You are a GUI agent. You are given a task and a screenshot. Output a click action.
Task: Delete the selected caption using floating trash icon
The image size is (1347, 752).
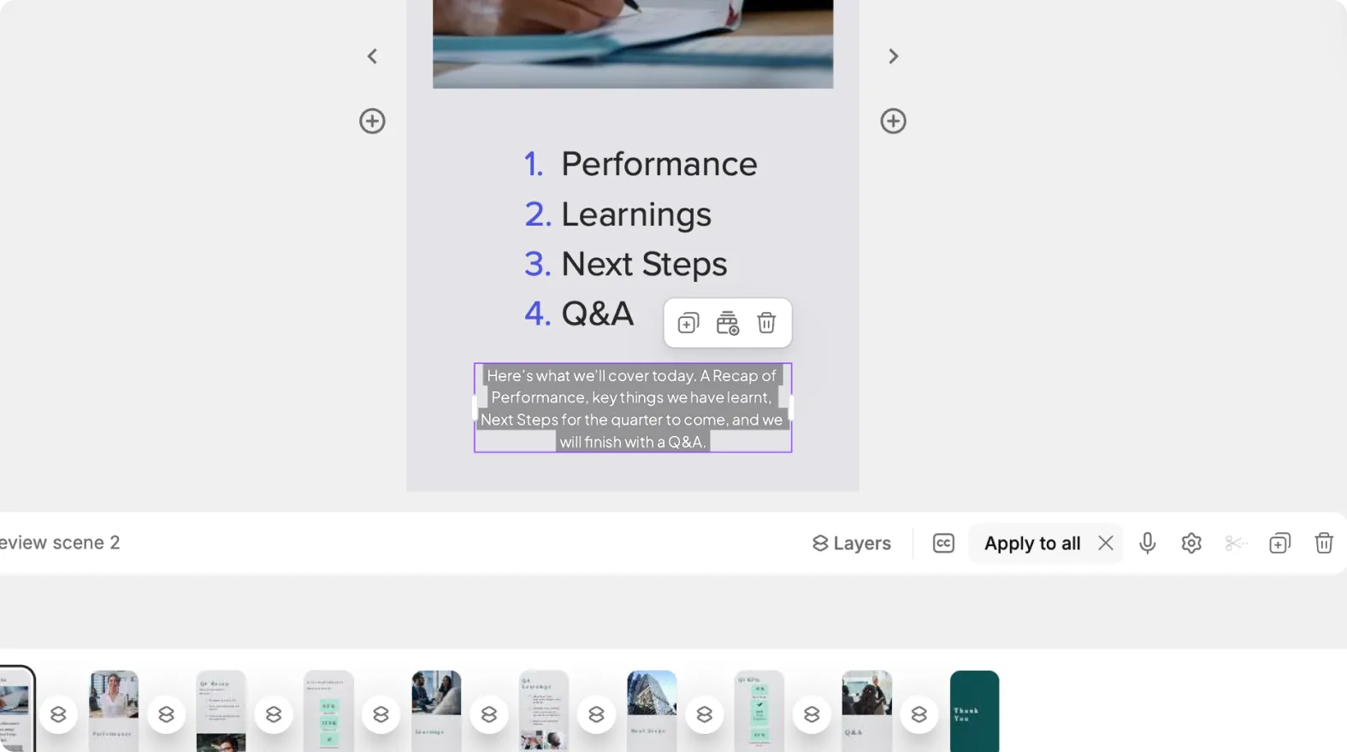point(766,323)
